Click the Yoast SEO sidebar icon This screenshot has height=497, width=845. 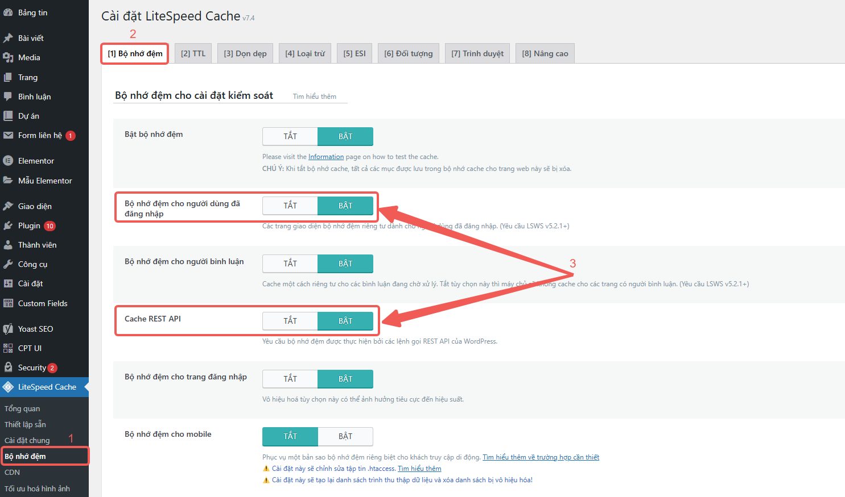(8, 329)
